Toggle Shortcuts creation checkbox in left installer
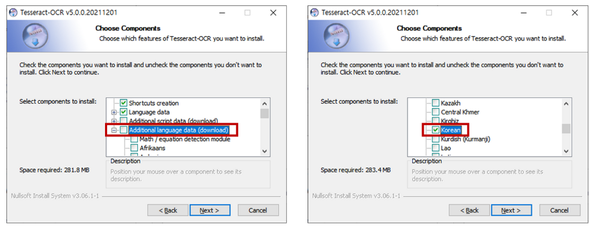The width and height of the screenshot is (590, 227). pos(124,103)
